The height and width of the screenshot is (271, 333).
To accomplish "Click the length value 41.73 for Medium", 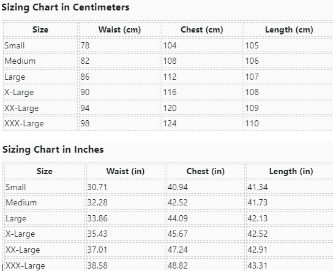I will click(257, 202).
